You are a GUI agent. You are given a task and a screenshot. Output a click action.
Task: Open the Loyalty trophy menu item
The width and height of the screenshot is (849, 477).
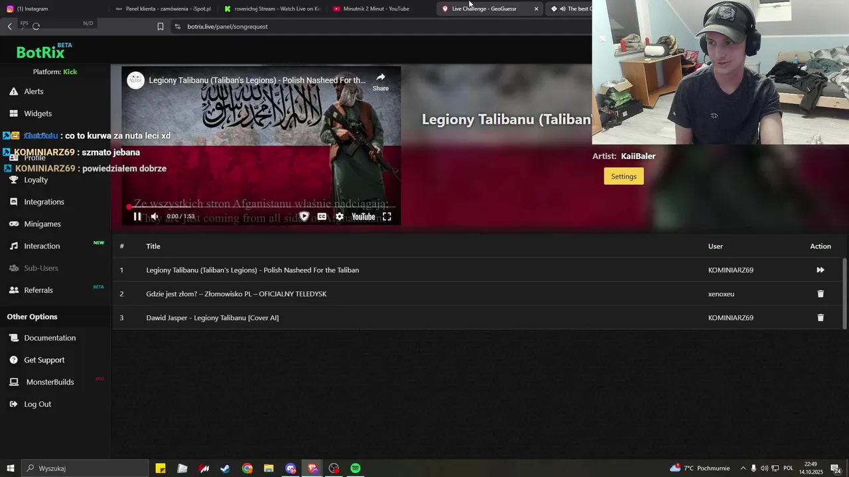[x=36, y=180]
